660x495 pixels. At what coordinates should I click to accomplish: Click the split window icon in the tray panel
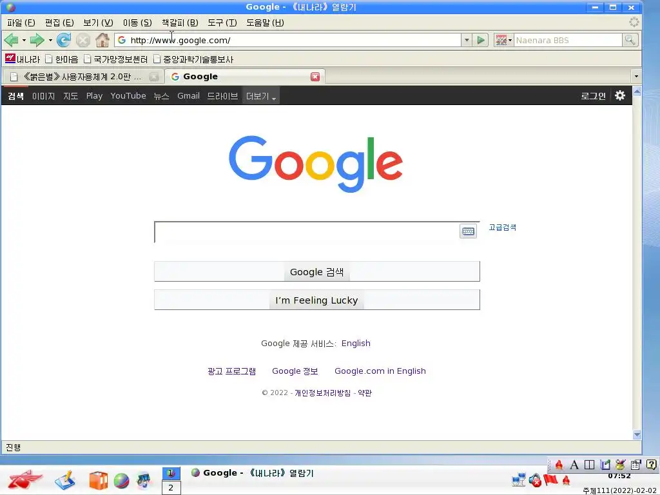[589, 465]
